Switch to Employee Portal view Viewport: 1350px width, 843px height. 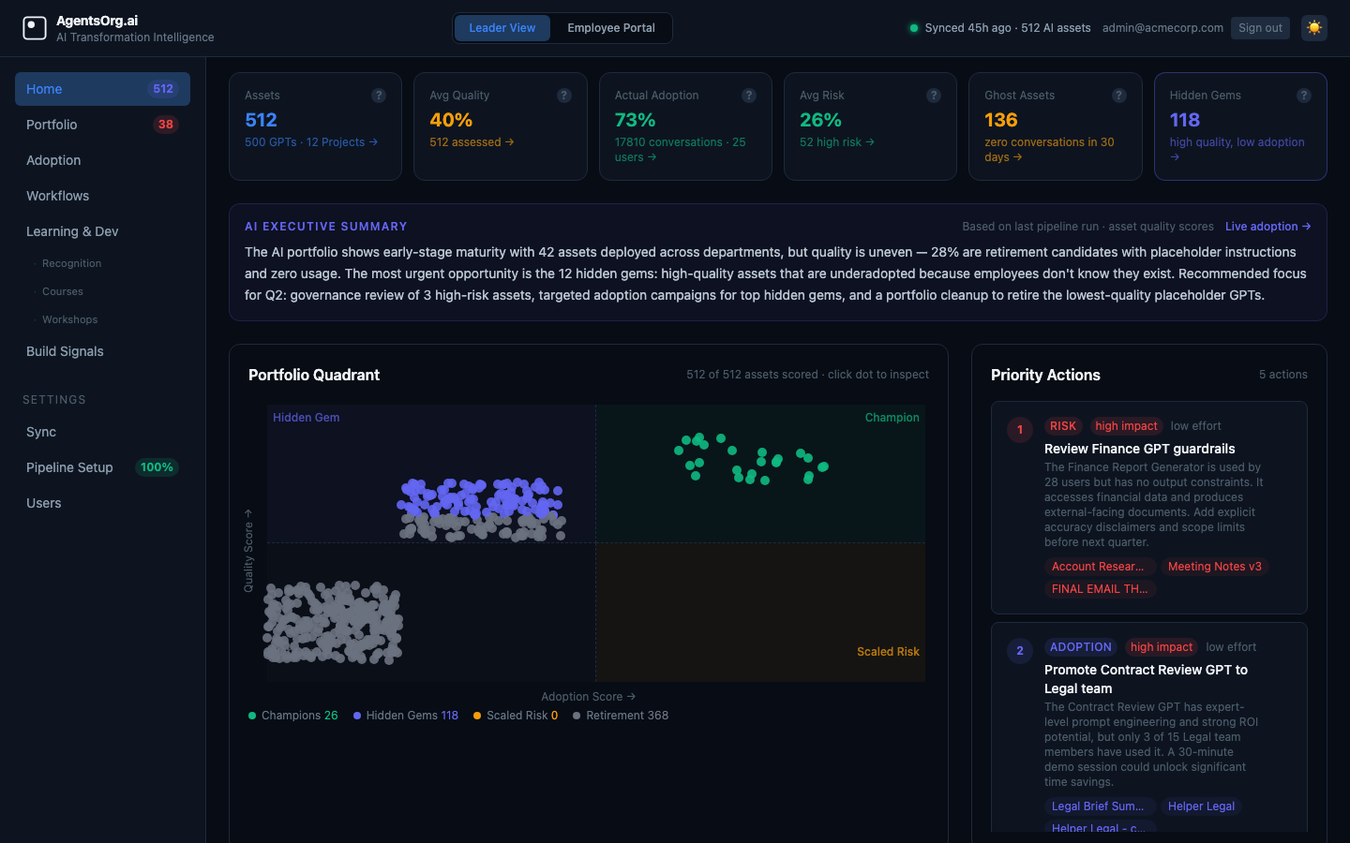(x=610, y=28)
